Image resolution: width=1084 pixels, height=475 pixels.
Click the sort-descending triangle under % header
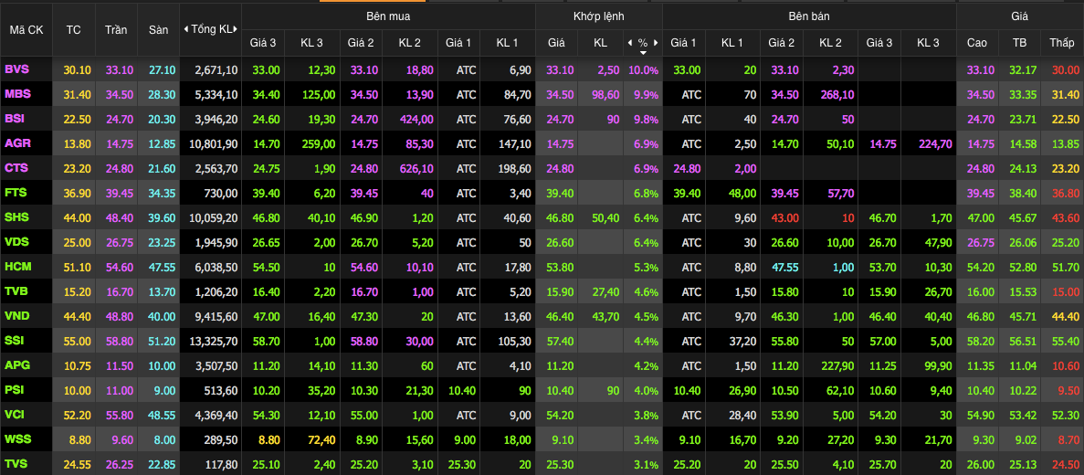642,53
